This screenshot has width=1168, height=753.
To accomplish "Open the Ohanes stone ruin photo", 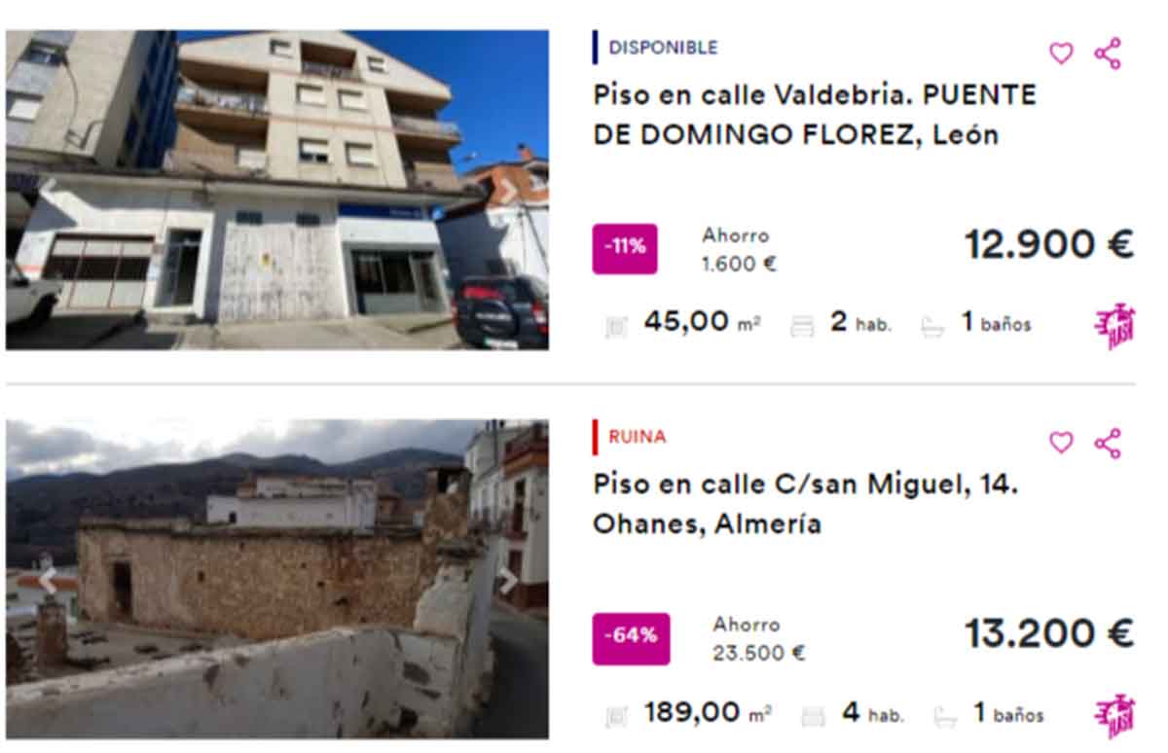I will [x=277, y=579].
